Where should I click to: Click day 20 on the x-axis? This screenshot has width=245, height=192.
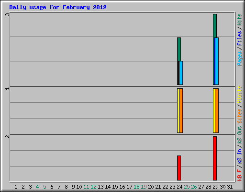tap(151, 187)
